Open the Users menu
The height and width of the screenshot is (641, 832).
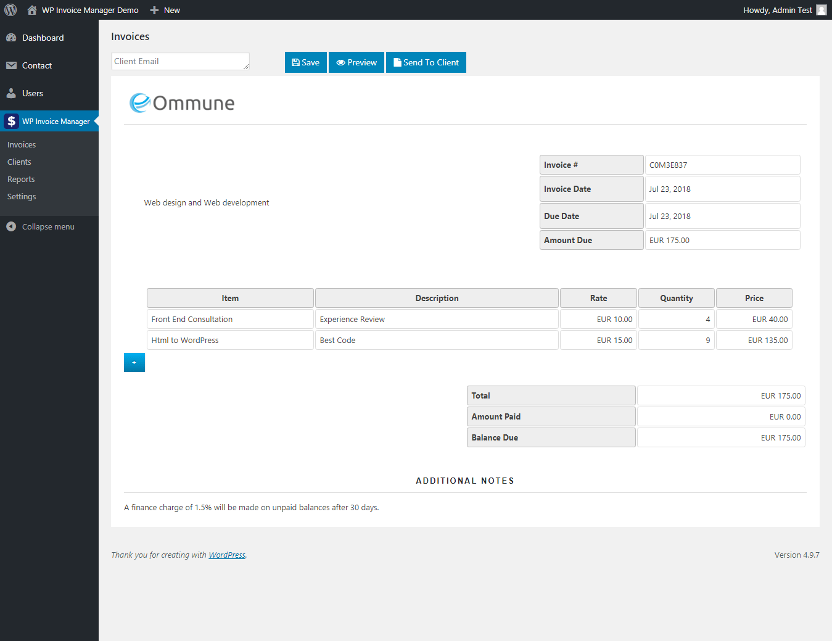pyautogui.click(x=49, y=93)
